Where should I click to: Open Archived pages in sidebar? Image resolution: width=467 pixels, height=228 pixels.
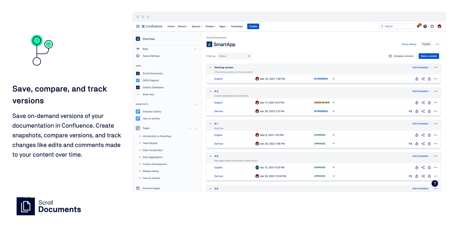tap(151, 188)
